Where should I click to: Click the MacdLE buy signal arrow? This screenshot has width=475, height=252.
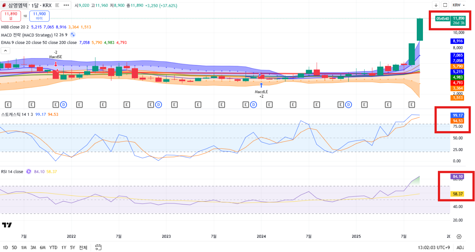(261, 86)
